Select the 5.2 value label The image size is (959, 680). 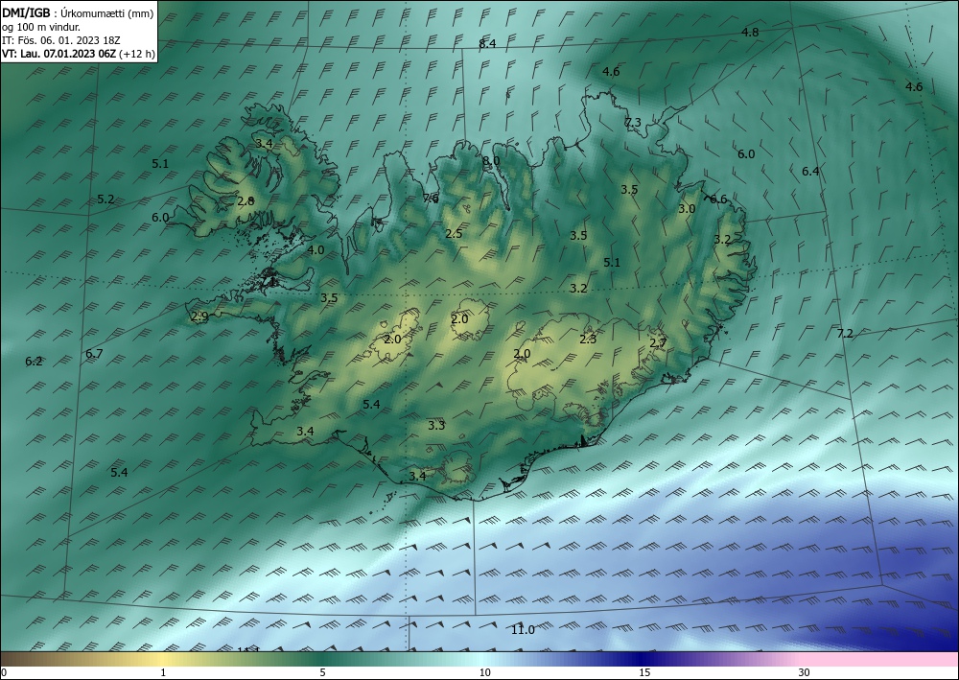coord(105,199)
